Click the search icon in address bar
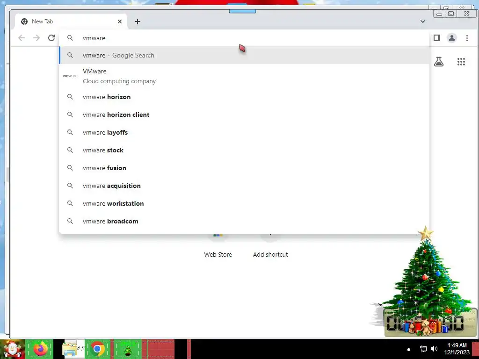This screenshot has width=479, height=359. point(70,38)
